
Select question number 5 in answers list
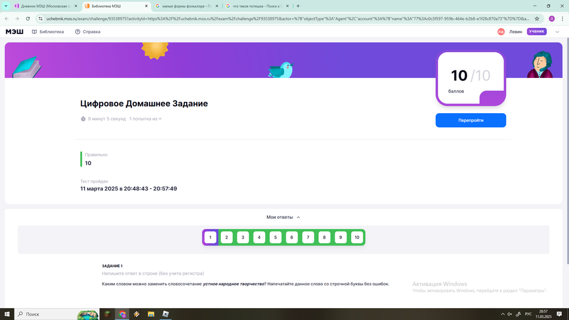click(x=275, y=238)
